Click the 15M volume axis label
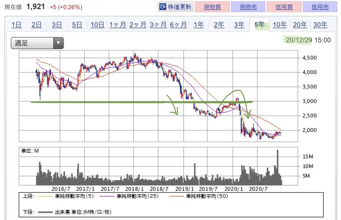The height and width of the screenshot is (220, 341). (308, 156)
